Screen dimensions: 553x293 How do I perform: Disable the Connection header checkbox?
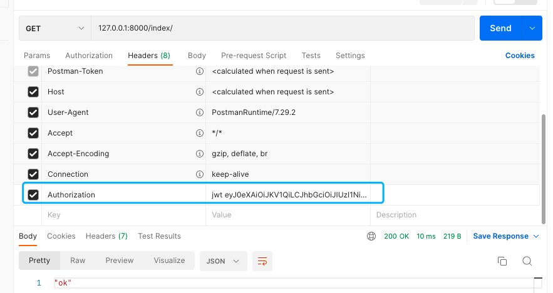(33, 174)
